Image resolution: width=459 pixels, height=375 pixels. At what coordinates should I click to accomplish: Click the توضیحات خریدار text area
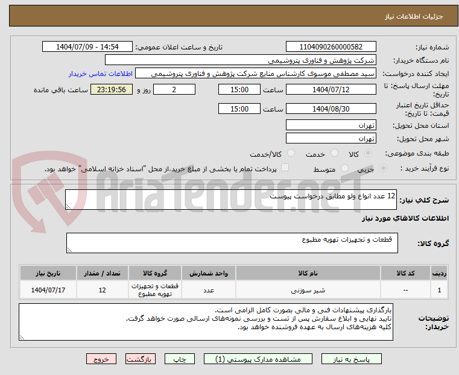click(206, 322)
